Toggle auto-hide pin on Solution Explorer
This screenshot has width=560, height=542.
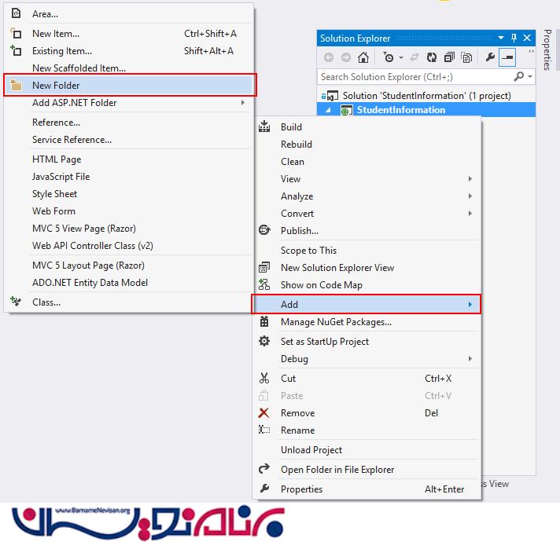click(514, 38)
